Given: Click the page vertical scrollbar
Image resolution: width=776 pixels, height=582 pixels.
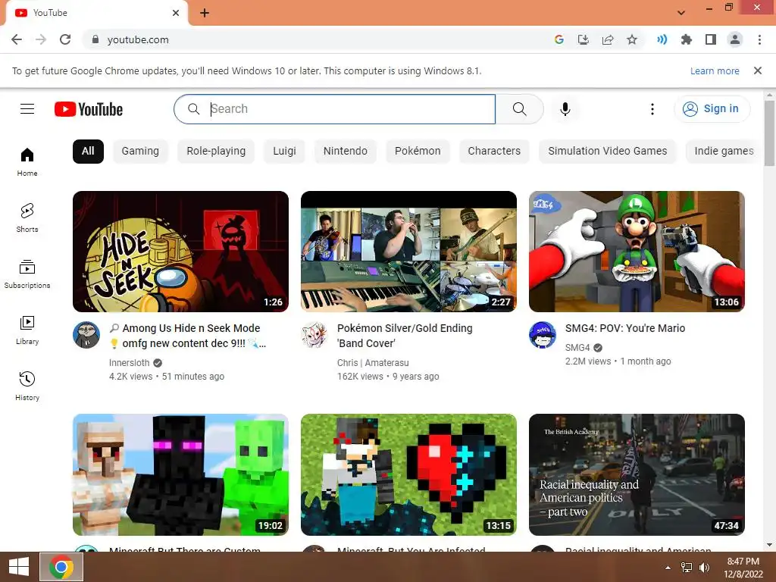Looking at the screenshot, I should (769, 133).
